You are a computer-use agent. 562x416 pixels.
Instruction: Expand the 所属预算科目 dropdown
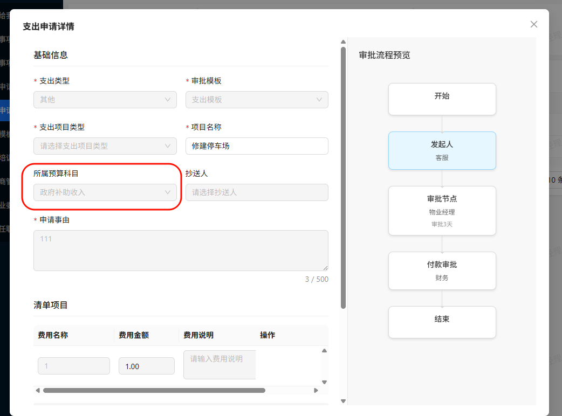coord(105,192)
